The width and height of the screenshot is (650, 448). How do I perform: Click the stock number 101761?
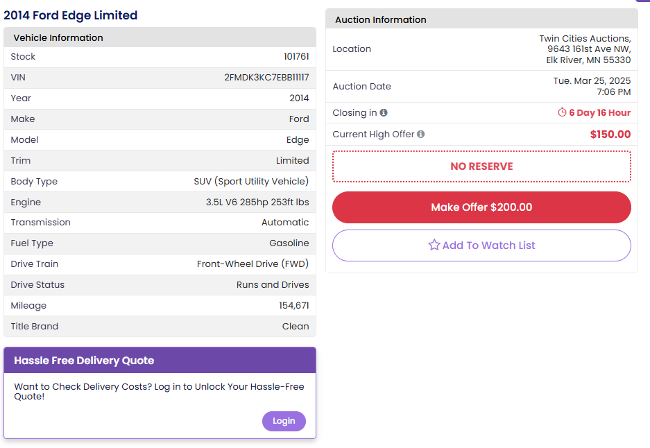click(x=296, y=57)
